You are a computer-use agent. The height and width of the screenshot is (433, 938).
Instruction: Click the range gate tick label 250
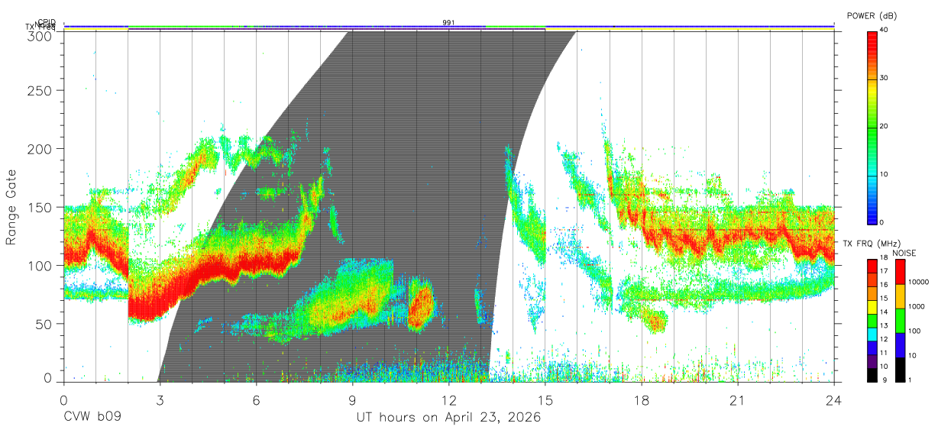click(x=41, y=90)
